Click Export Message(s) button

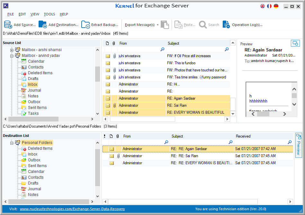(140, 25)
